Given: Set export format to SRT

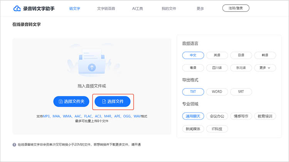Looking at the screenshot, I should click(241, 92).
